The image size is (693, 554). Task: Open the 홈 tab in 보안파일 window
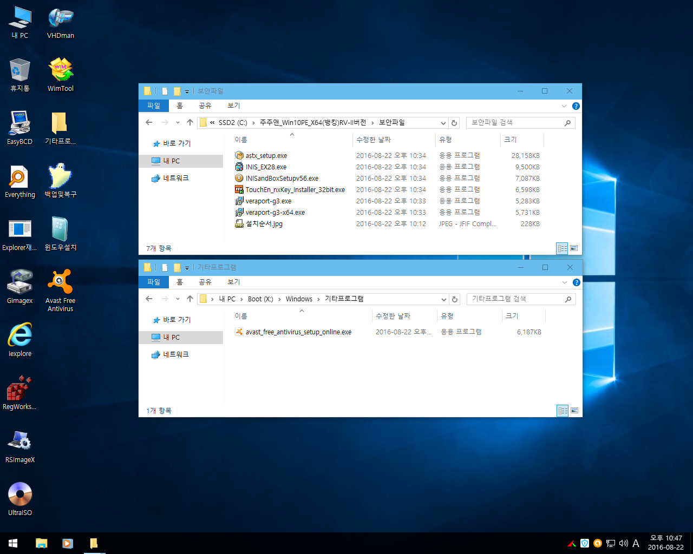pos(180,106)
